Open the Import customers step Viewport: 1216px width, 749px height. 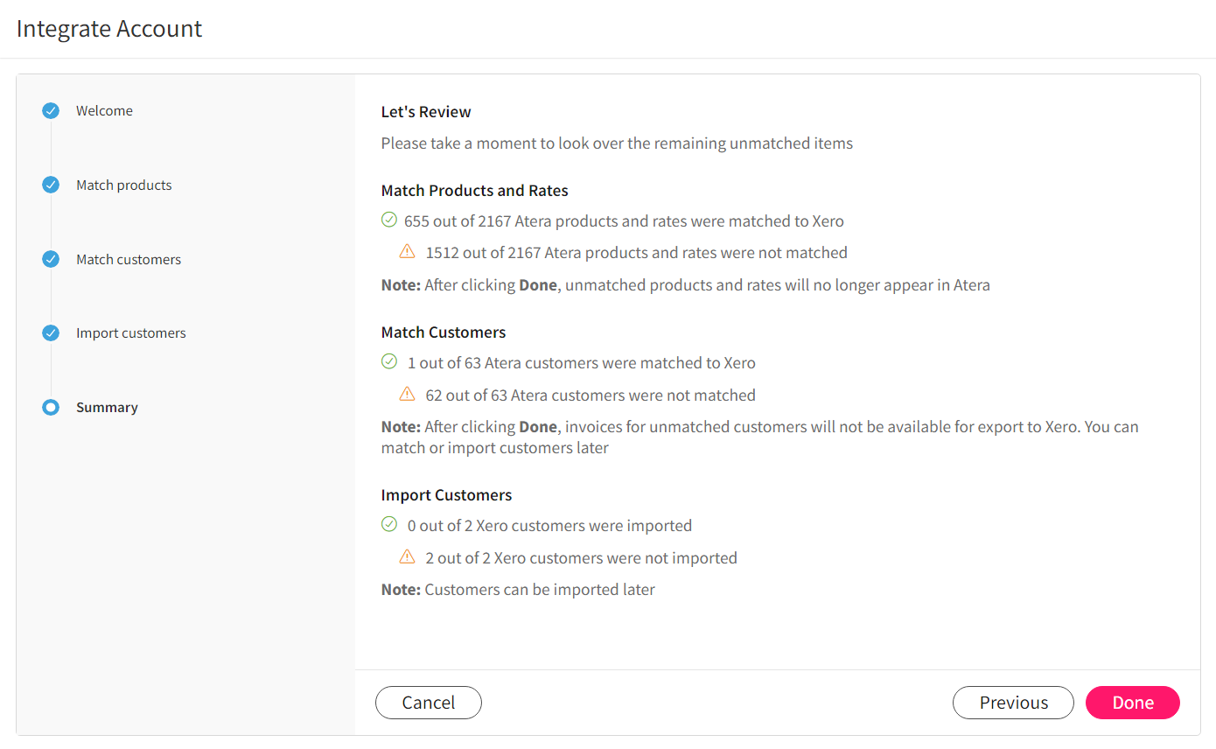click(x=131, y=333)
